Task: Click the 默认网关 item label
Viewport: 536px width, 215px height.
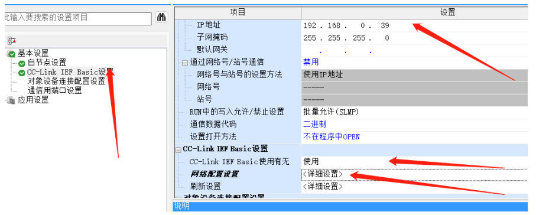Action: [x=212, y=50]
